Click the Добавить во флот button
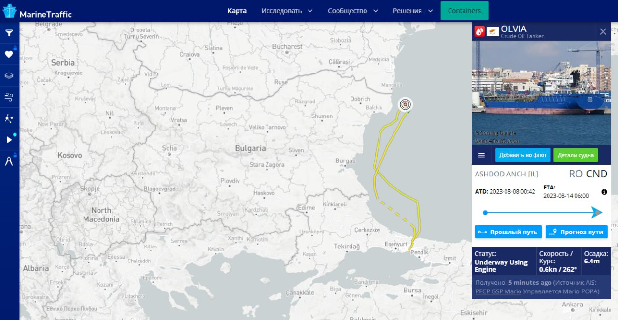The image size is (618, 320). click(523, 155)
